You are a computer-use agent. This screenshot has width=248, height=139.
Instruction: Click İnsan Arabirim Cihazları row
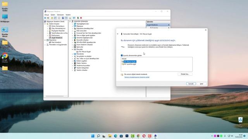84,45
